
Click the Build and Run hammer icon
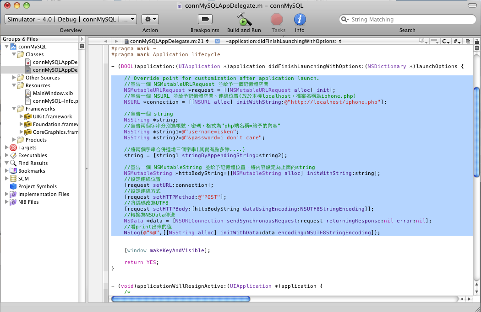click(x=244, y=20)
